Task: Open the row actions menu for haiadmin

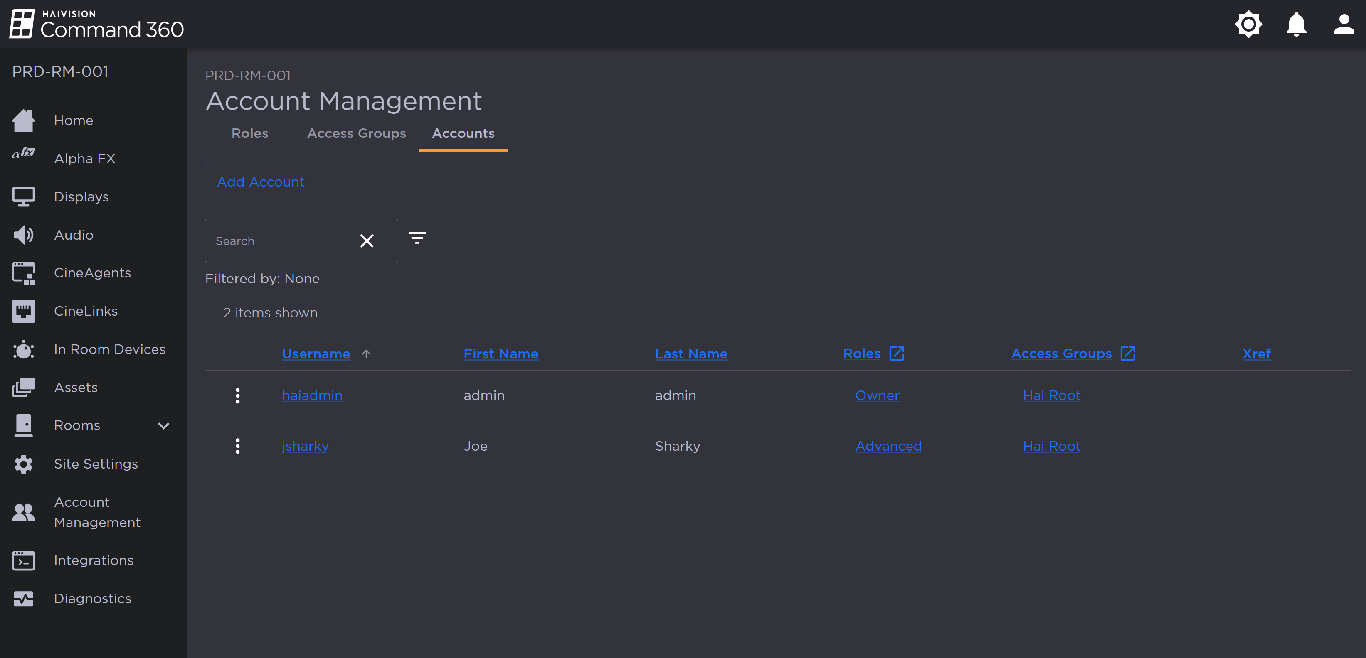Action: click(x=237, y=395)
